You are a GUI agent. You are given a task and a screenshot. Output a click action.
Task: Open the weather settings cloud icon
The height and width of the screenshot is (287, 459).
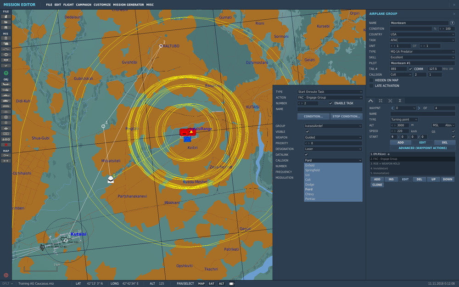coord(6,44)
